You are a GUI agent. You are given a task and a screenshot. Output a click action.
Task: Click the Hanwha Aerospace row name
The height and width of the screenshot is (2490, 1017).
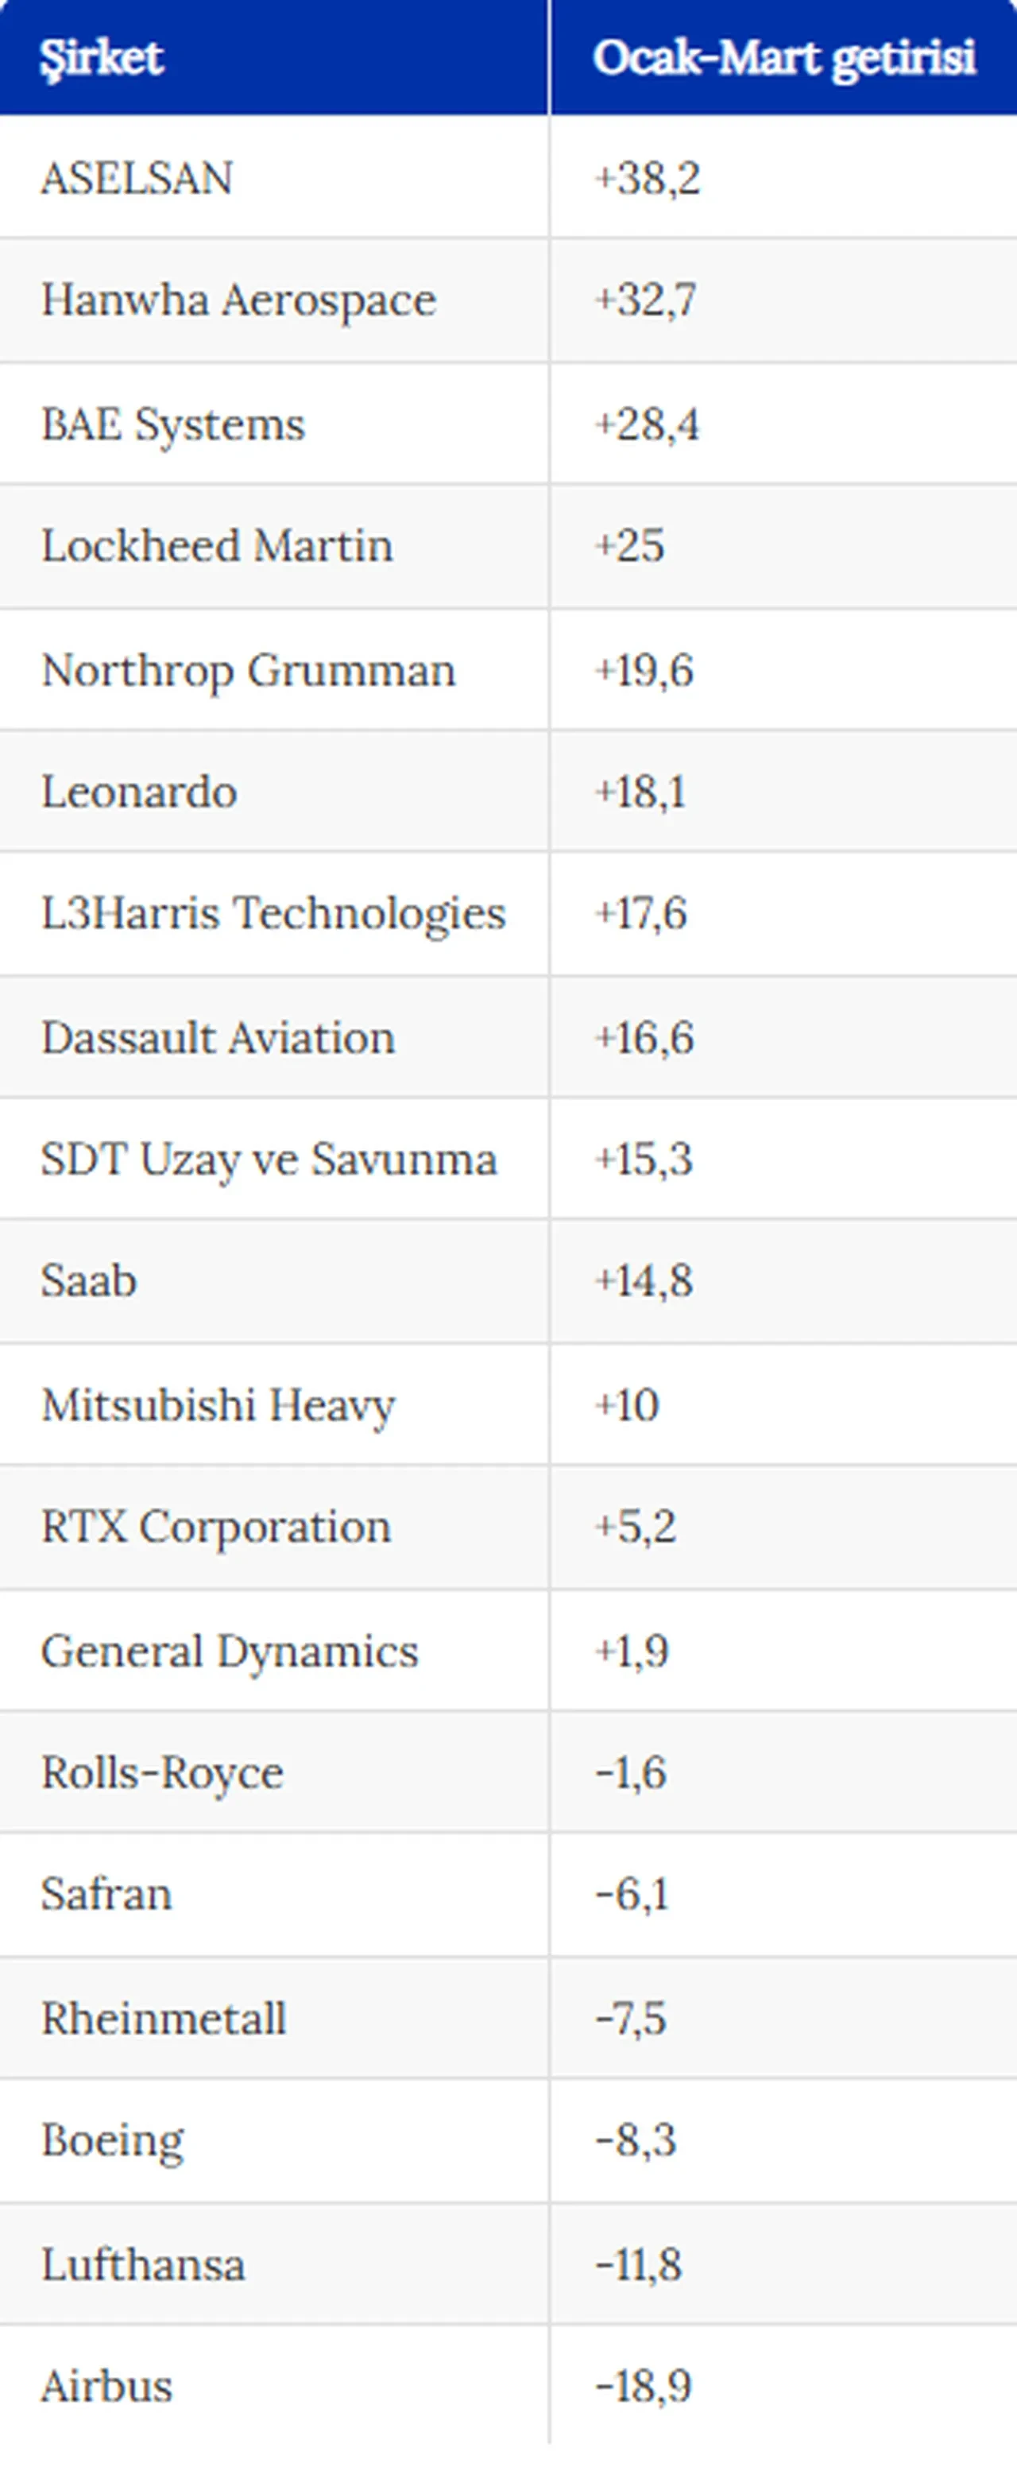pyautogui.click(x=239, y=300)
